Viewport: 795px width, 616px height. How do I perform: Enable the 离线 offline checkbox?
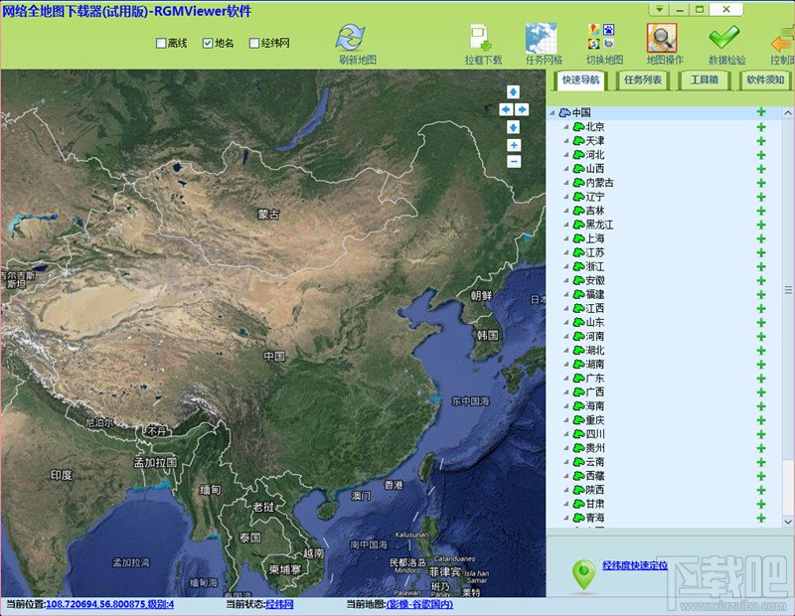point(161,43)
